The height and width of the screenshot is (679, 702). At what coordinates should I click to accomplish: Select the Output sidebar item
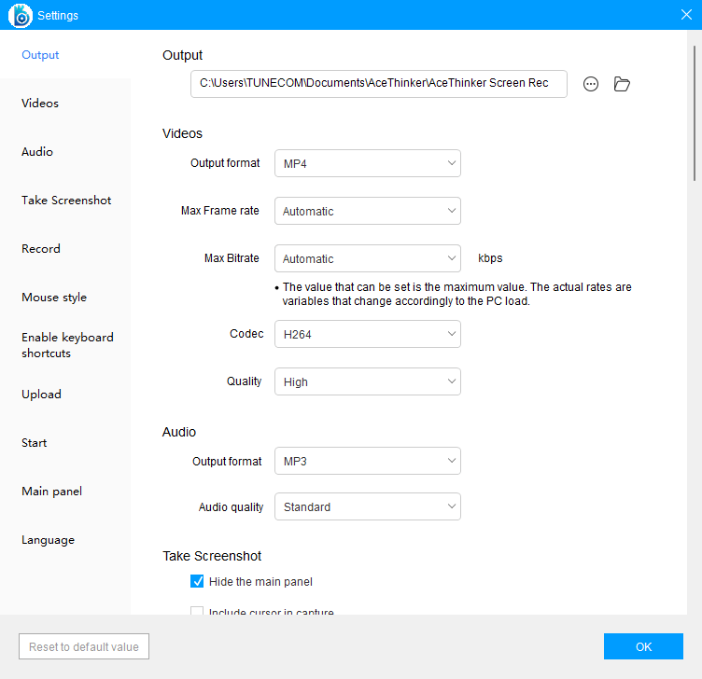tap(40, 55)
